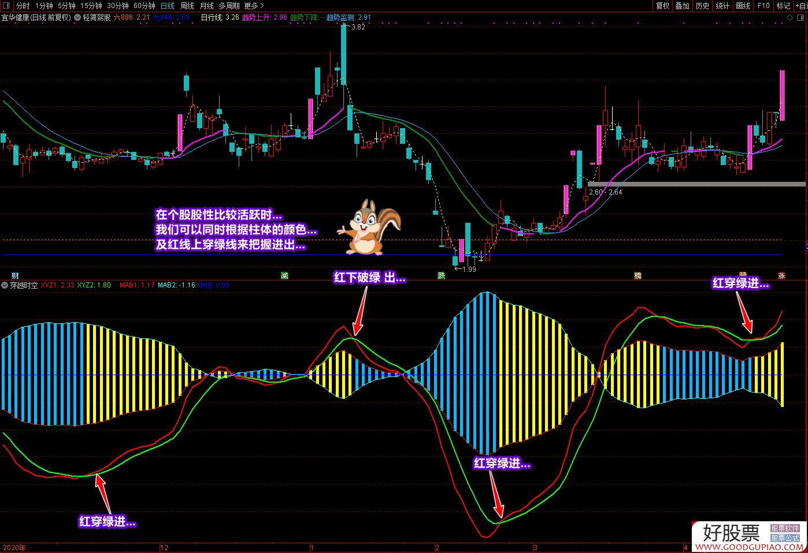Click the 六886: 2.21 indicator value
This screenshot has width=808, height=553.
[x=132, y=17]
